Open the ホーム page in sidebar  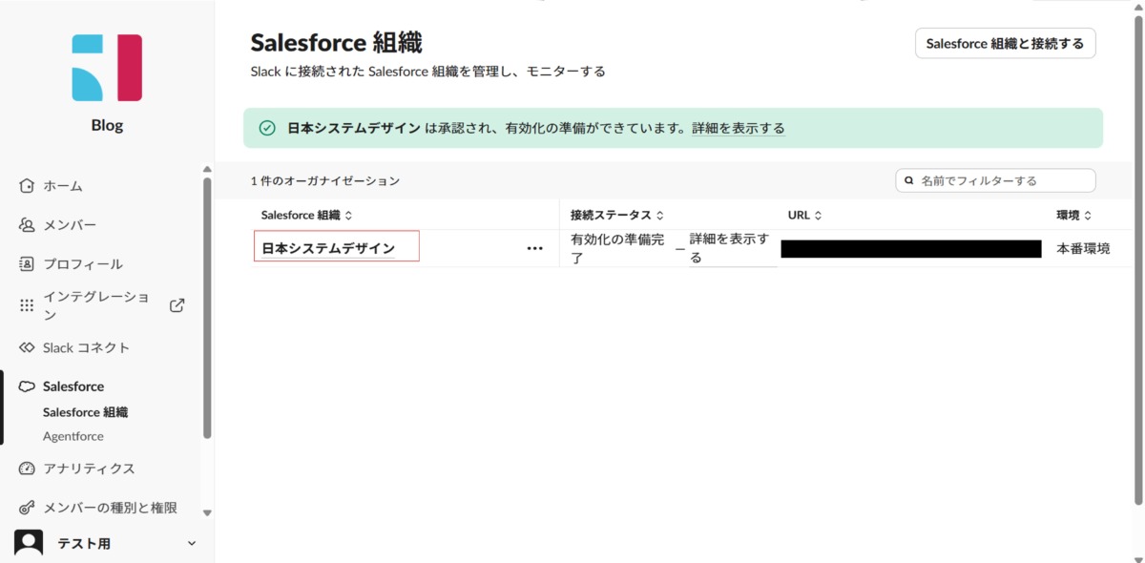pyautogui.click(x=63, y=186)
